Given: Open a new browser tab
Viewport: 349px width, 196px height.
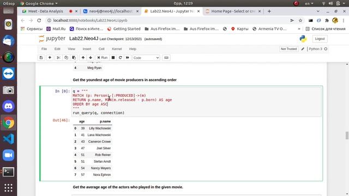Looking at the screenshot, I should tap(269, 11).
